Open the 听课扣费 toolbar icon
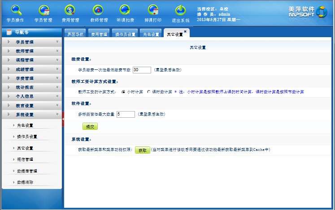 [x=125, y=10]
